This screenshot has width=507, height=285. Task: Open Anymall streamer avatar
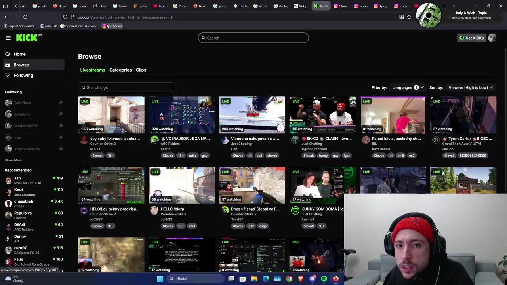click(x=295, y=211)
